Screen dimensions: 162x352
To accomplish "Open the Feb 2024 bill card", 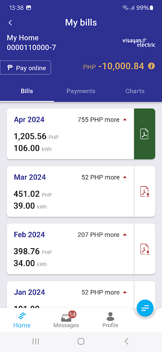I will pyautogui.click(x=70, y=249).
